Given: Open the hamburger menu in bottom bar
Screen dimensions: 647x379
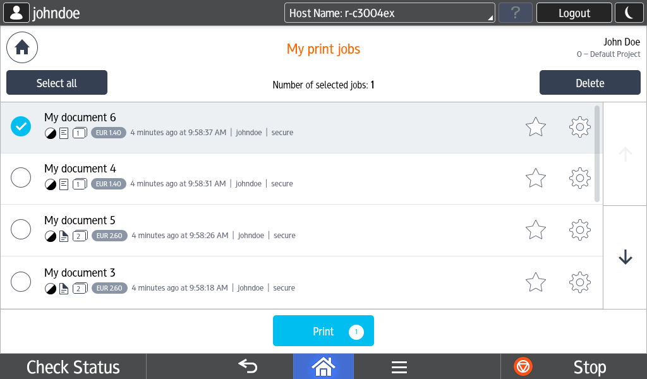Looking at the screenshot, I should (x=399, y=367).
